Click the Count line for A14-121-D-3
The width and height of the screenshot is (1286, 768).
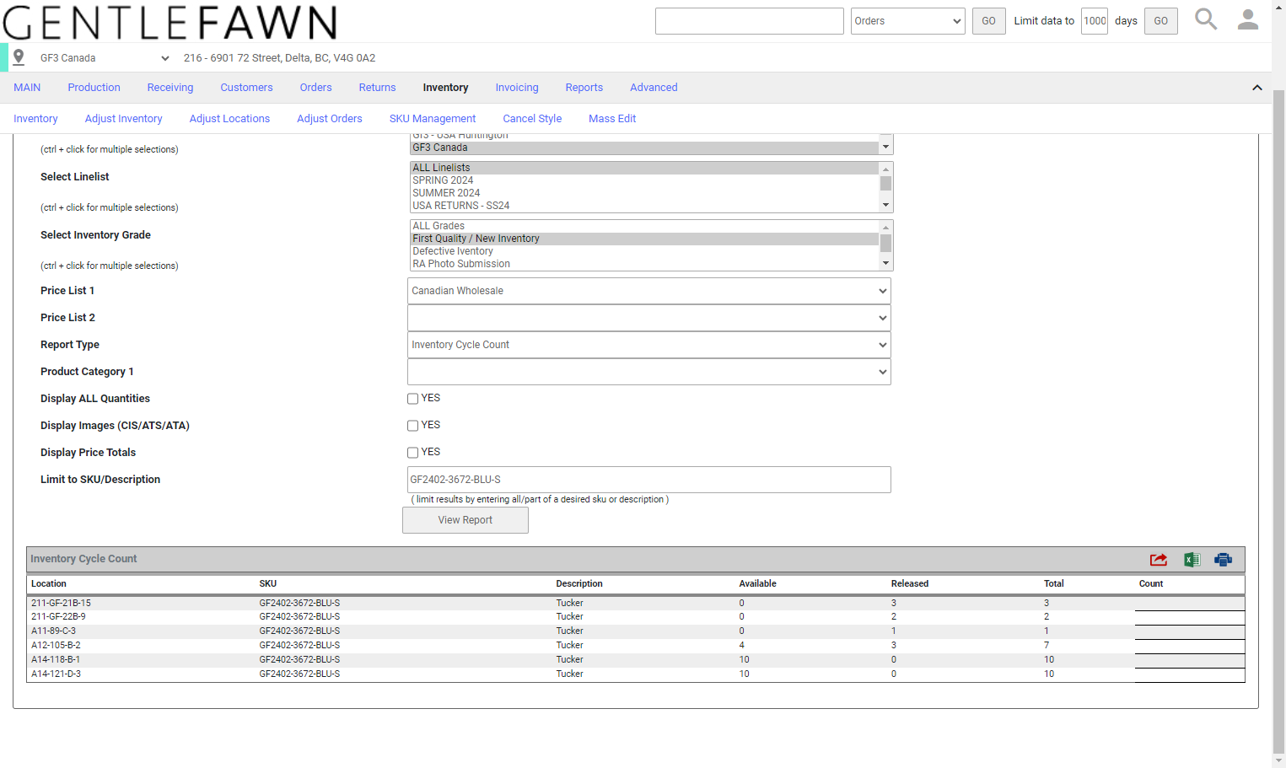pyautogui.click(x=1189, y=674)
